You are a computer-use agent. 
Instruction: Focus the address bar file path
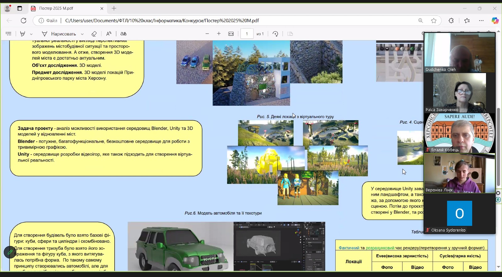162,21
